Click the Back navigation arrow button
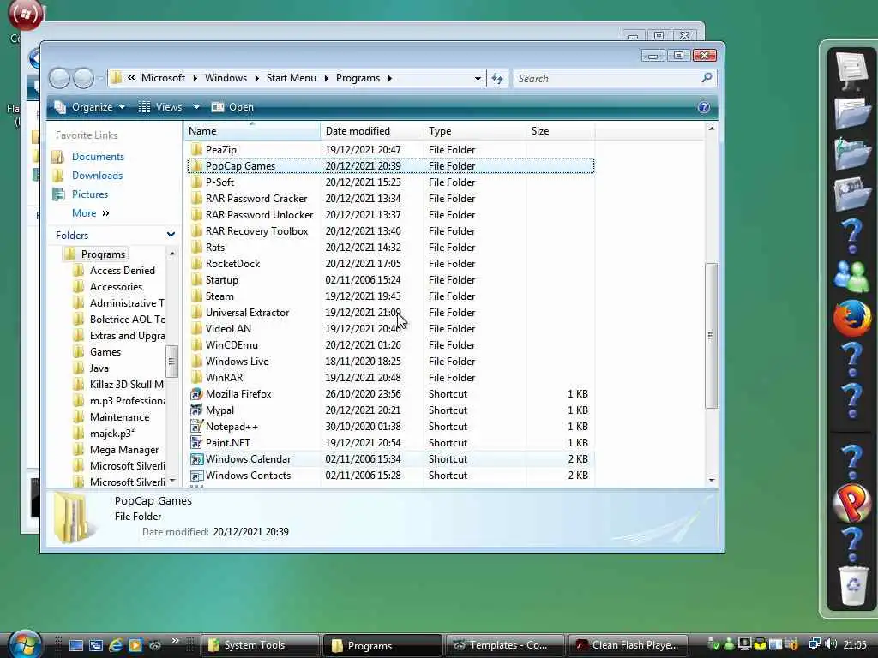This screenshot has height=658, width=878. click(59, 78)
